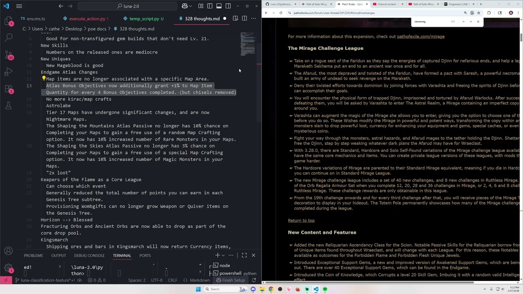Change the file encoding UTF-8
The width and height of the screenshot is (523, 294).
coord(156,280)
